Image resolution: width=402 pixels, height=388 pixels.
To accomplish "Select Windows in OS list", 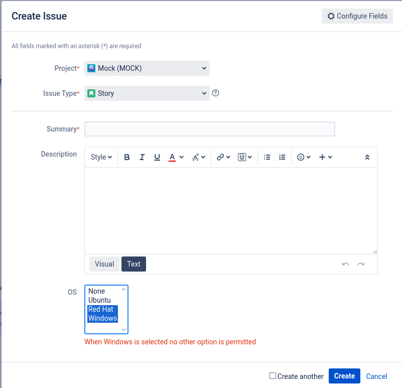I will (103, 318).
